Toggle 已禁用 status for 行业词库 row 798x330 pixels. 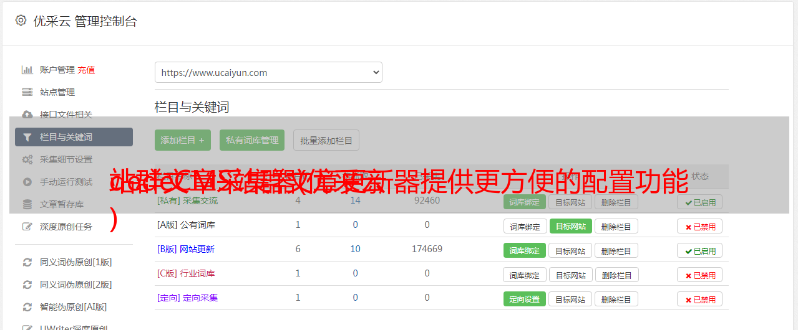pos(700,275)
